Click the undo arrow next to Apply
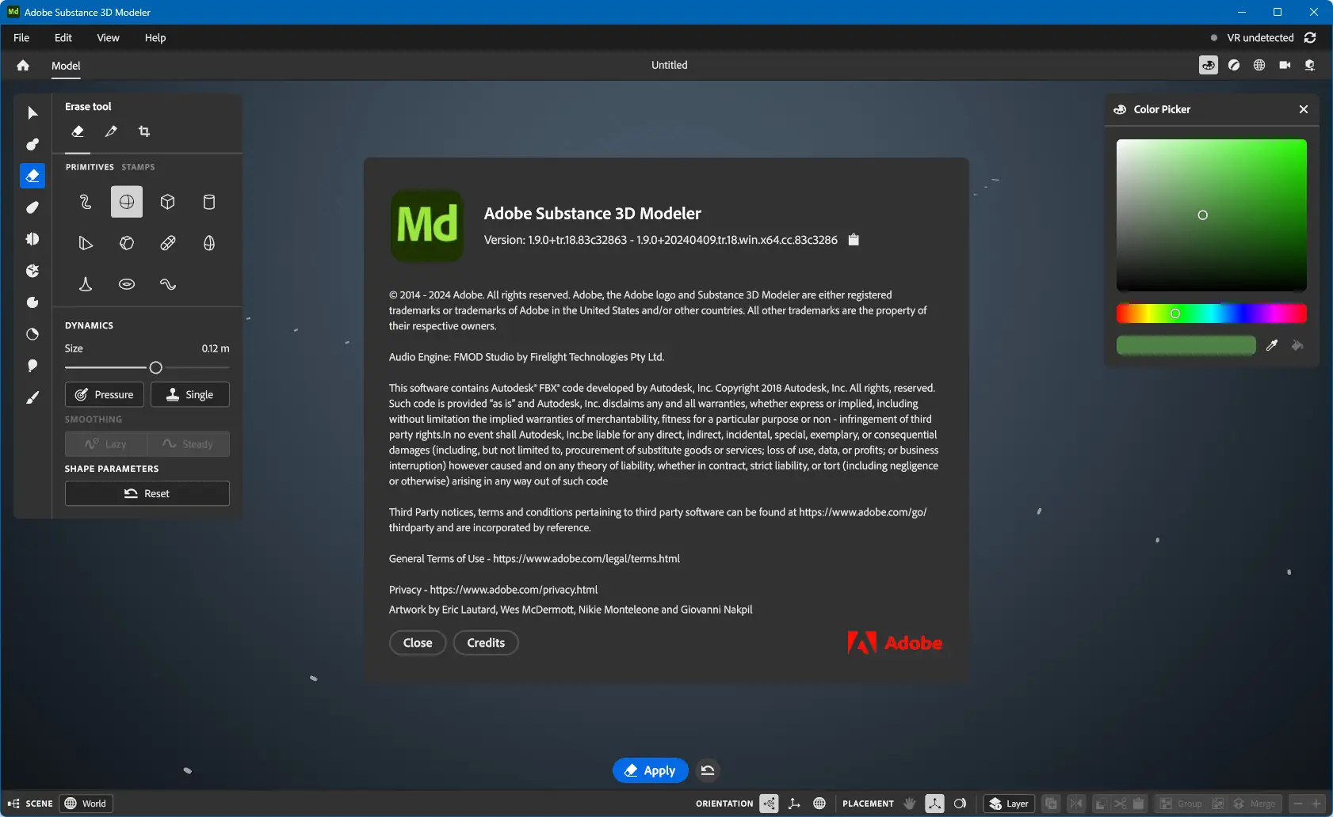 click(x=708, y=770)
